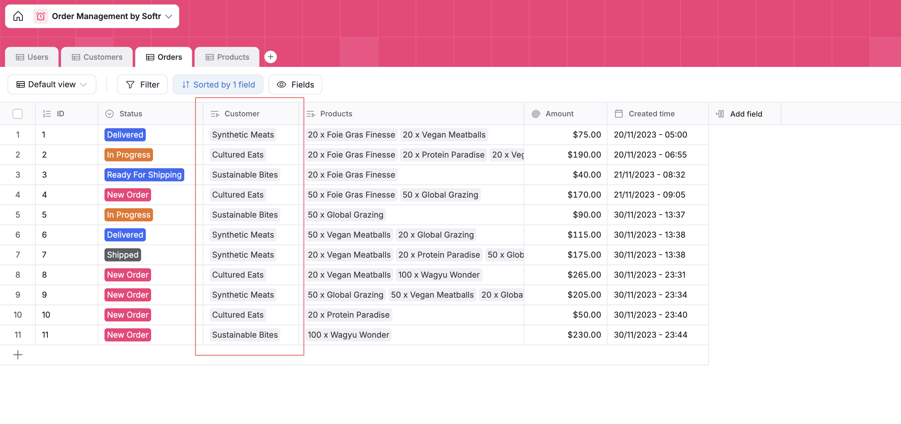Click the plus icon to add a table

[x=270, y=57]
